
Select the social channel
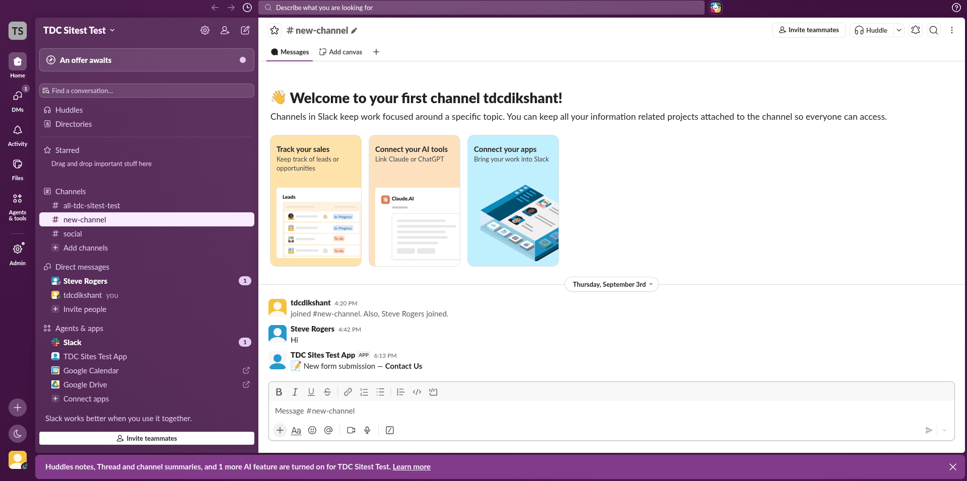(x=147, y=233)
